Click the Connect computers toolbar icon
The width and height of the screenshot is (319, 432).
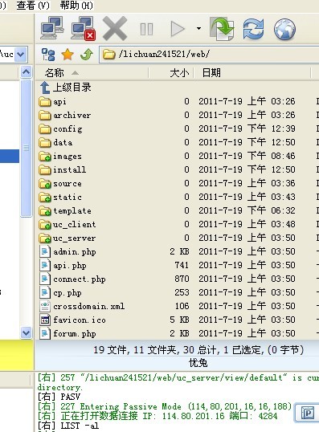[52, 28]
